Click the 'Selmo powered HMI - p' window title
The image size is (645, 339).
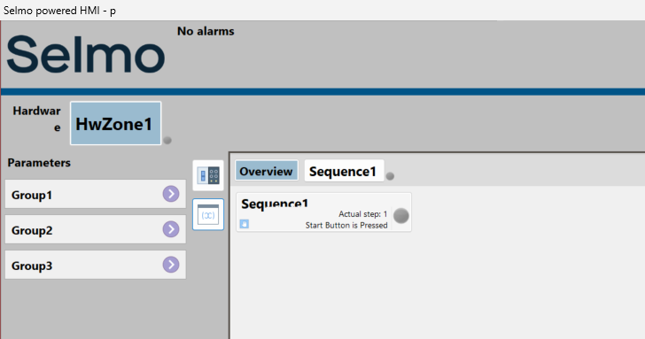[x=59, y=11]
